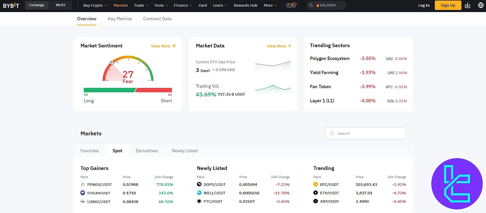Click the globe language icon

pyautogui.click(x=481, y=5)
